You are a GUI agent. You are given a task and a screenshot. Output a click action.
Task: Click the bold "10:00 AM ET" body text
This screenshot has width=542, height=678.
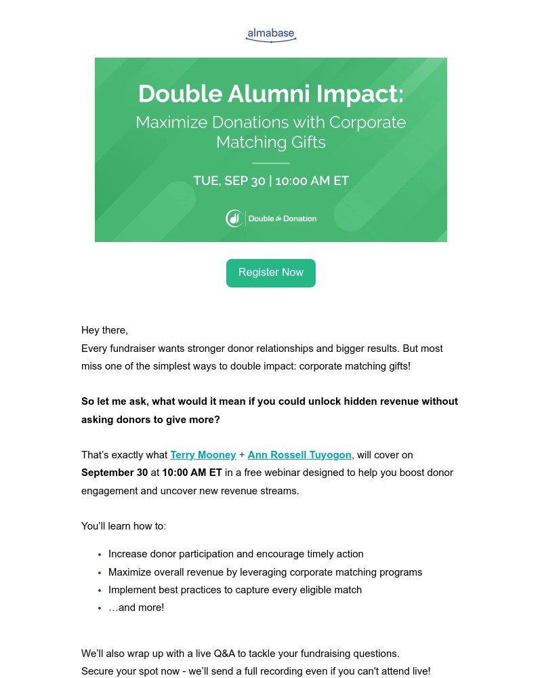click(192, 473)
